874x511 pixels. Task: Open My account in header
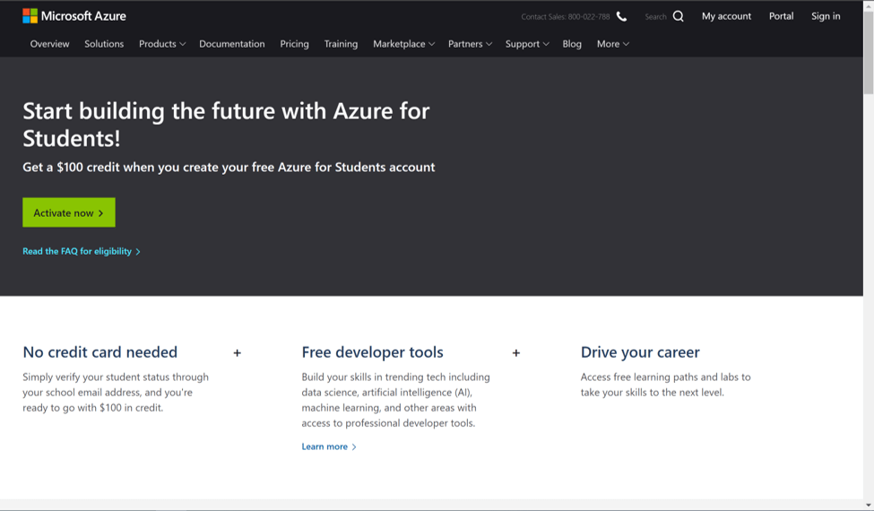[x=726, y=16]
